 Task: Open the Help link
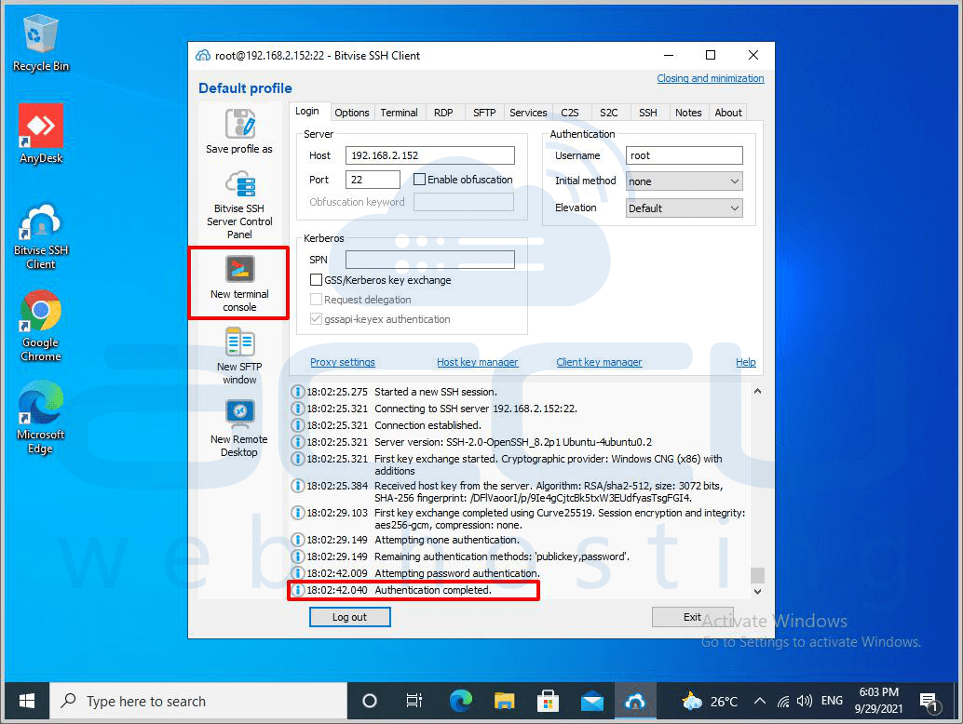[746, 362]
